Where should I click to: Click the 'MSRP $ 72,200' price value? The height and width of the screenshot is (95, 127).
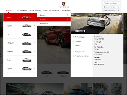click(99, 64)
